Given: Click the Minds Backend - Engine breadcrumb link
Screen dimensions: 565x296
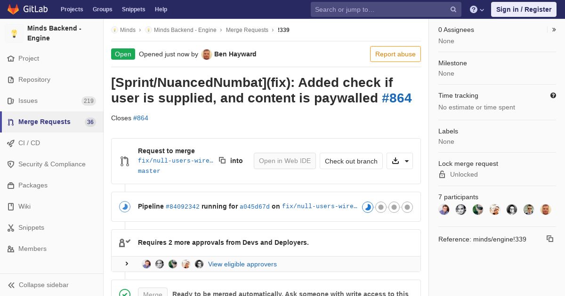Looking at the screenshot, I should 185,30.
